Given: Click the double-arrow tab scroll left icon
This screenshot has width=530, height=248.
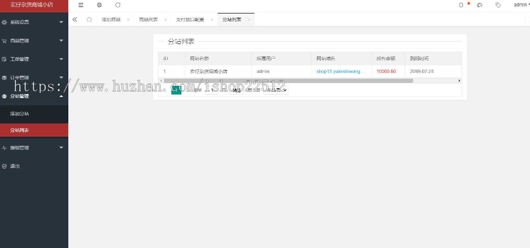Looking at the screenshot, I should pos(75,19).
